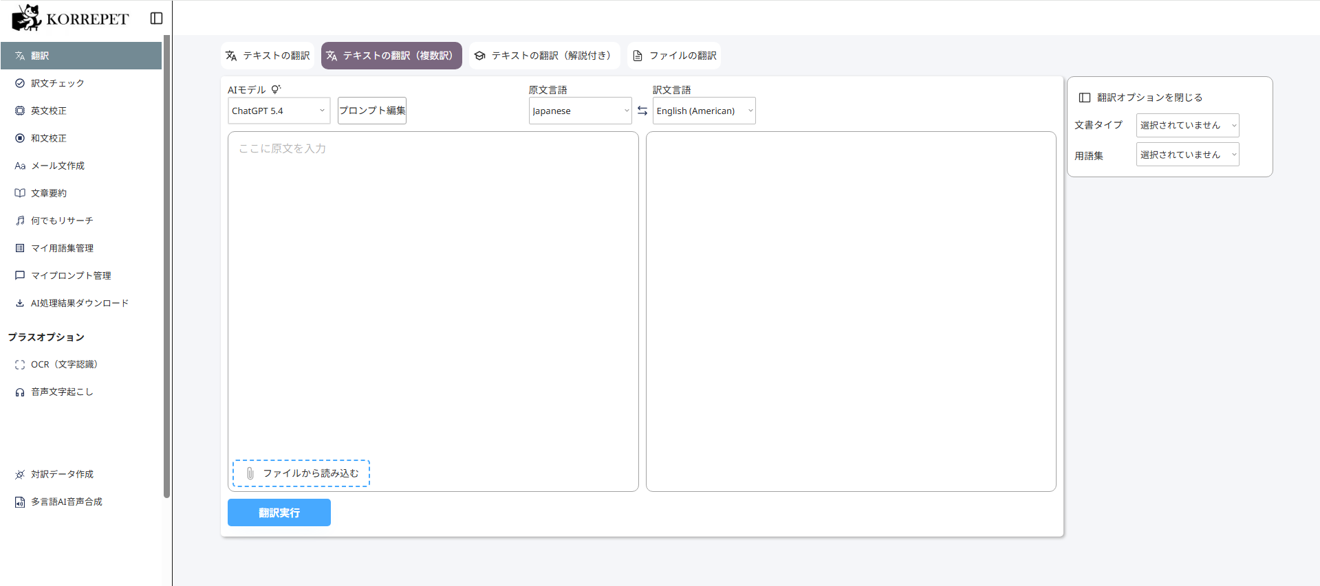The height and width of the screenshot is (586, 1320).
Task: Select 翻訳 in the sidebar
Action: pos(81,56)
